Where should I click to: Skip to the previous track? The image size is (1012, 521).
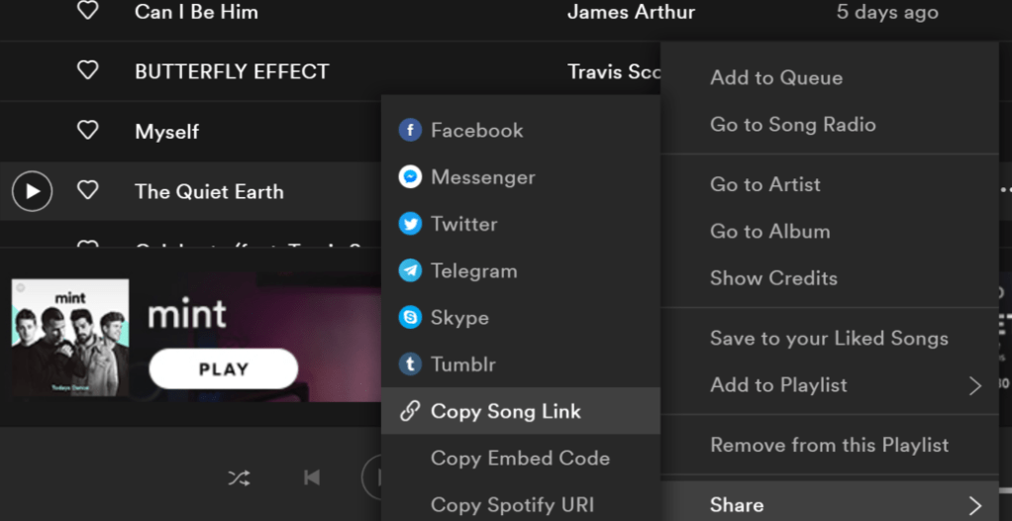[312, 478]
